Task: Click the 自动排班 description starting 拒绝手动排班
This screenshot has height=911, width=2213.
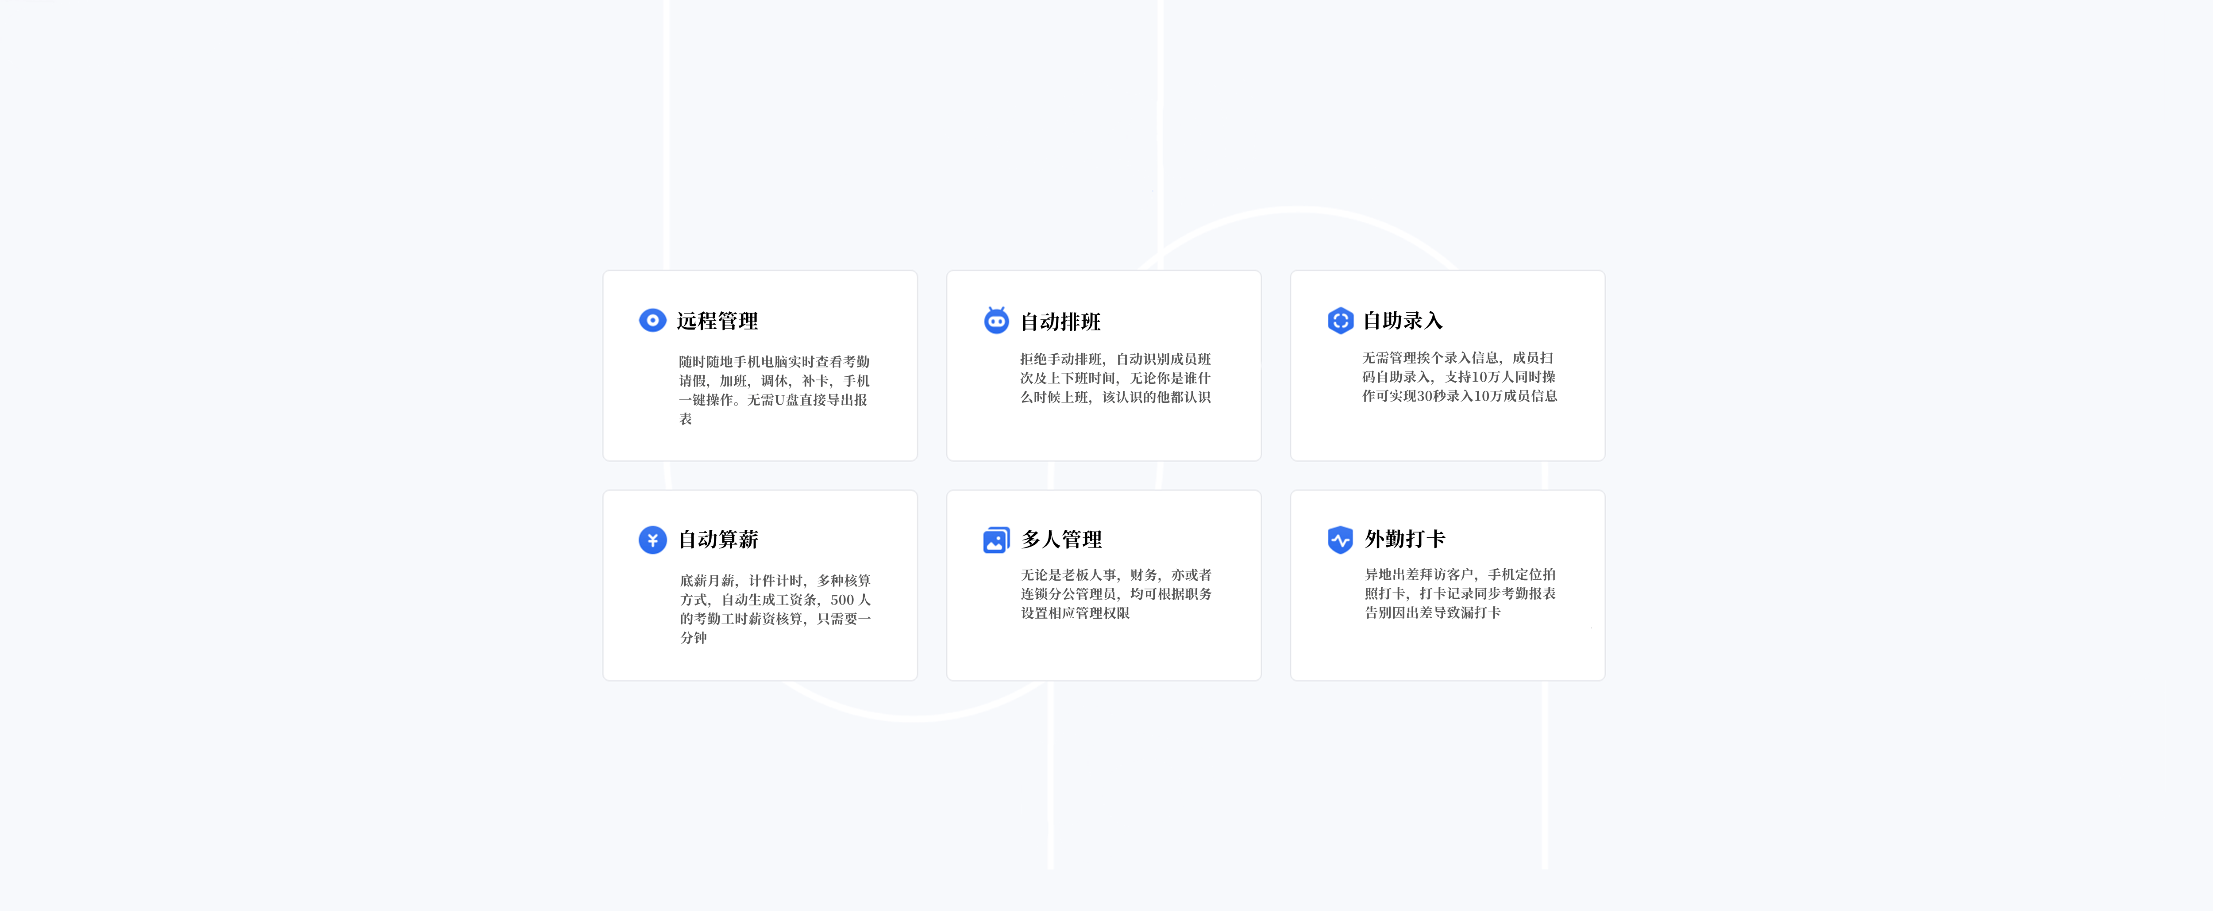Action: pos(1115,378)
